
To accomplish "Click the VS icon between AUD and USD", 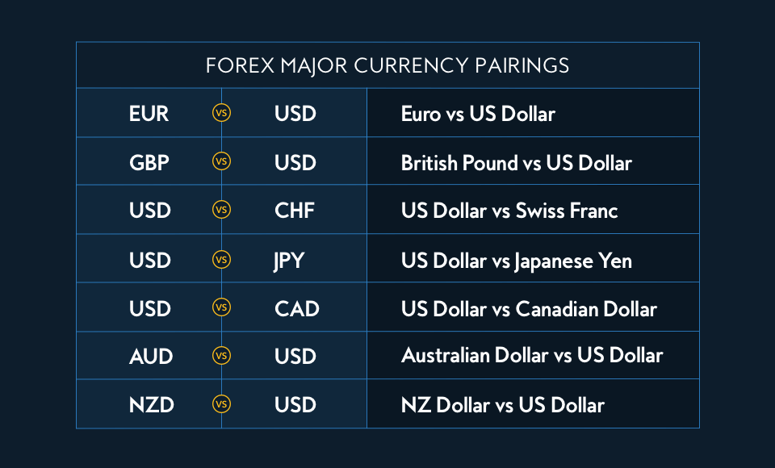I will click(x=221, y=356).
